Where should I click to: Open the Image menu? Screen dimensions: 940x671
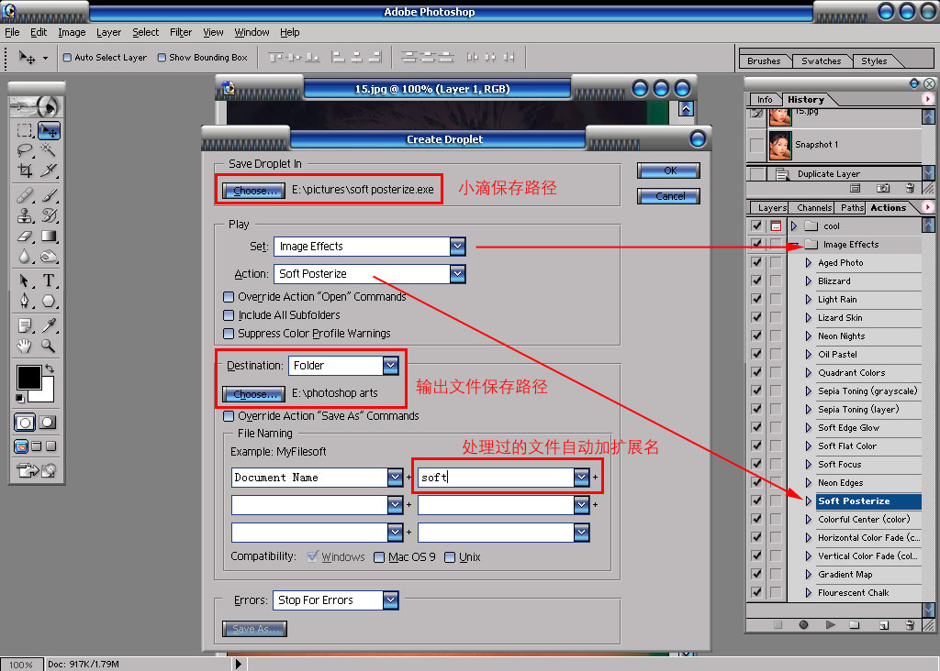point(72,32)
